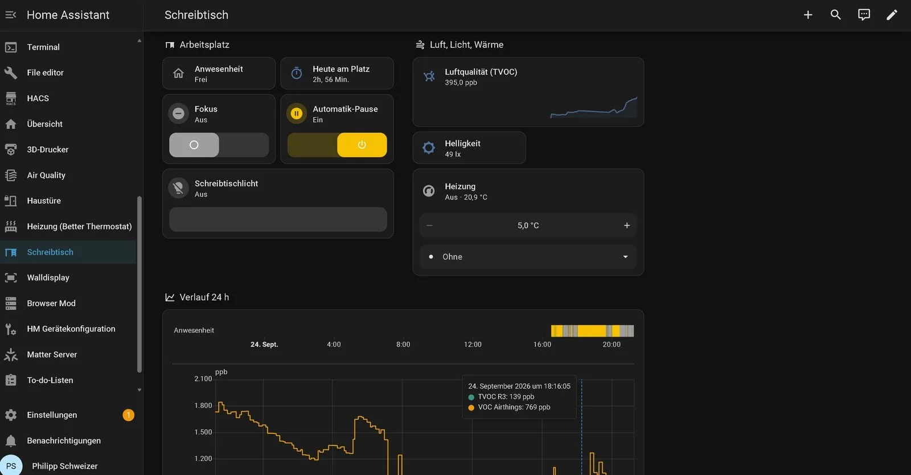
Task: Open the assistant chat icon
Action: (x=864, y=15)
